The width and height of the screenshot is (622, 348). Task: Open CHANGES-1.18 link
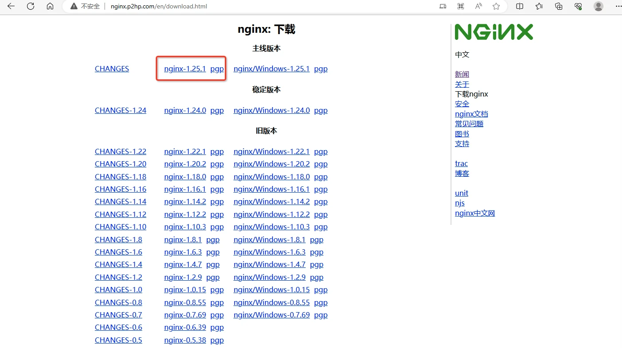(121, 177)
